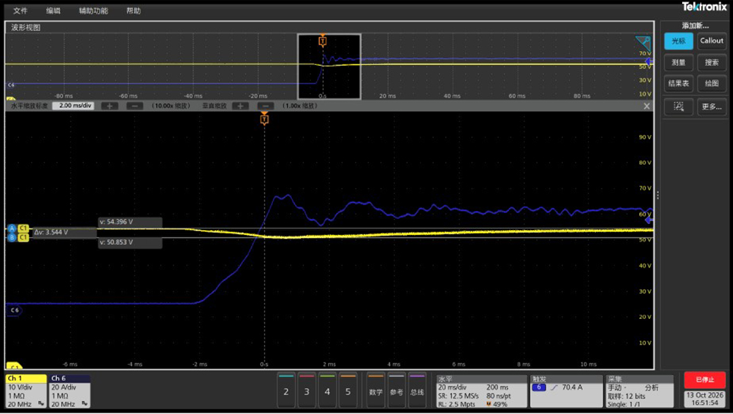Enable channel 2
Image resolution: width=733 pixels, height=414 pixels.
(x=286, y=390)
